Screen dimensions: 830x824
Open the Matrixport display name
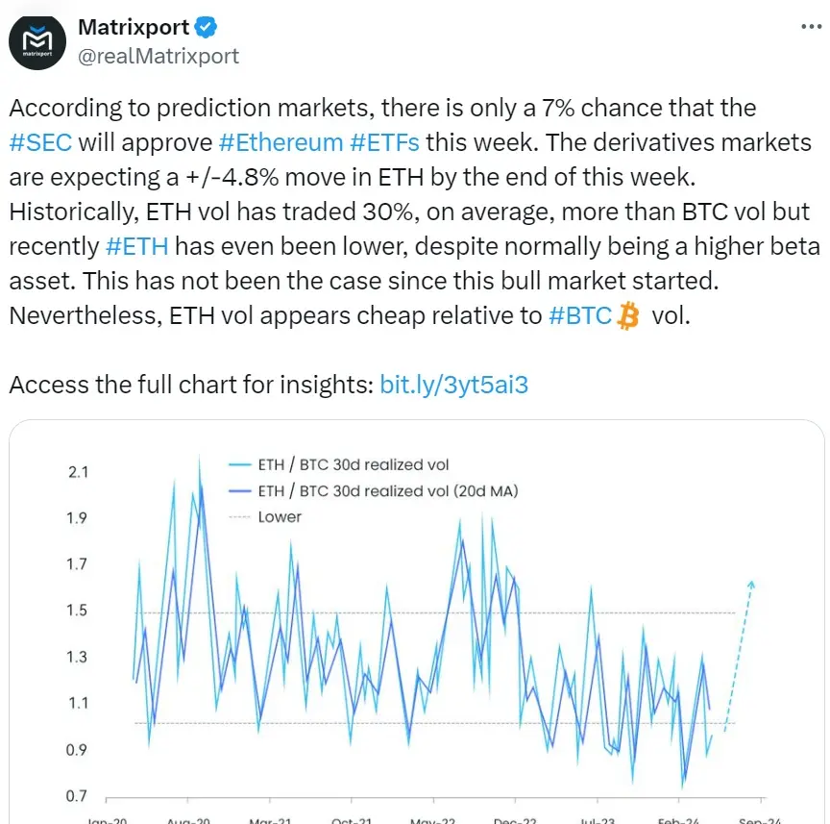[x=134, y=28]
